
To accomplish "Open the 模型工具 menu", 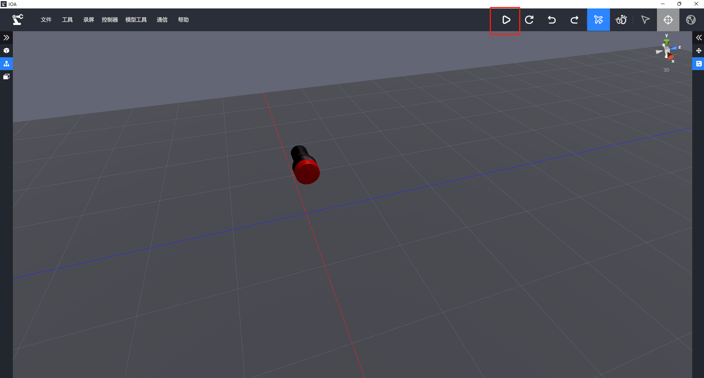I will [136, 20].
